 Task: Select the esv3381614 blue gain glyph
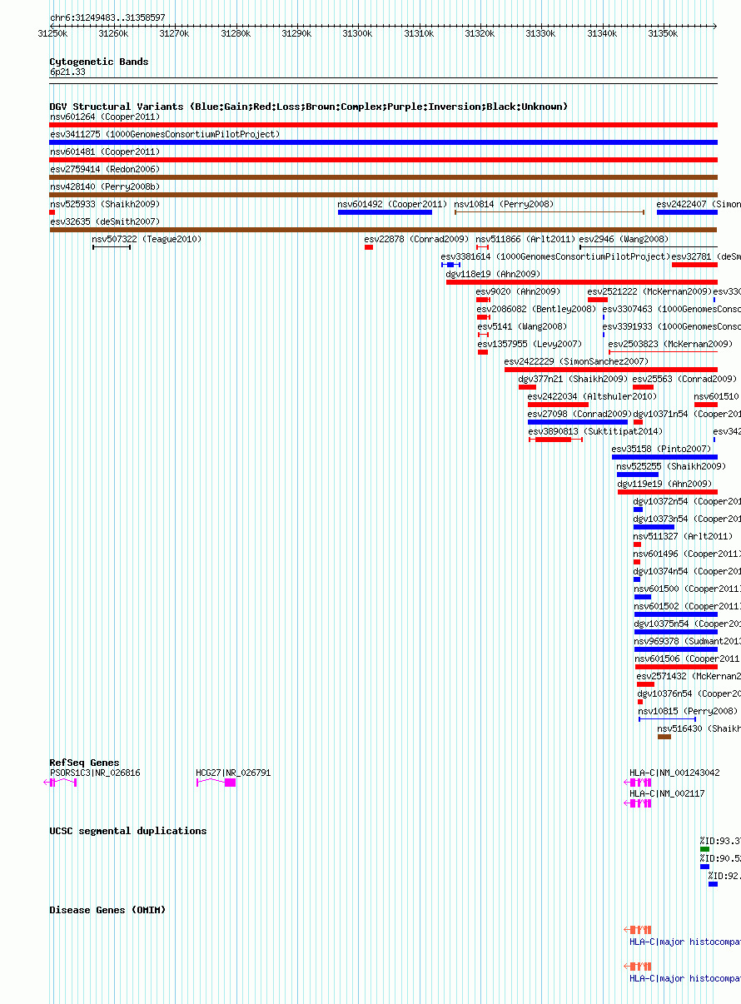(x=450, y=265)
